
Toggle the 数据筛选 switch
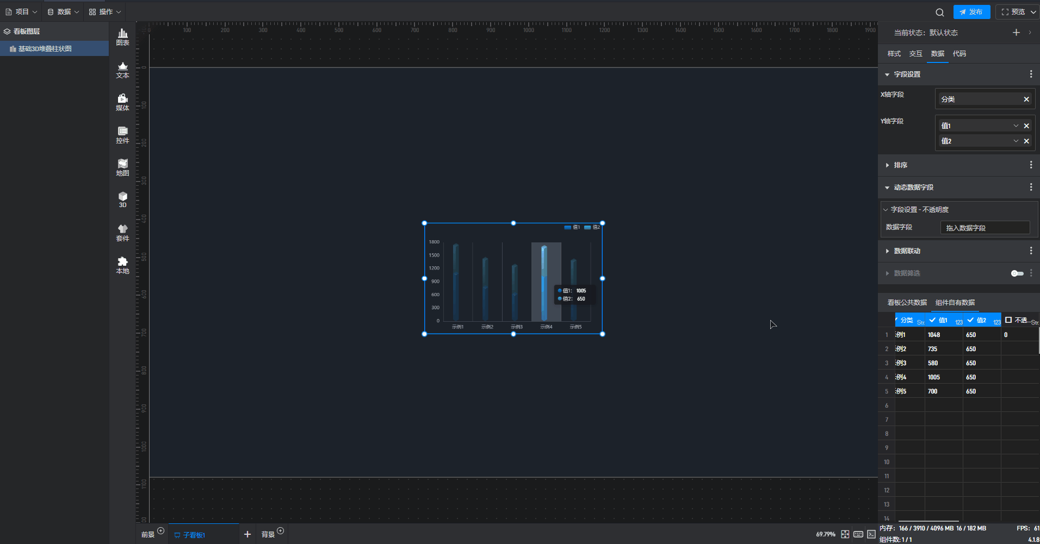click(x=1017, y=273)
